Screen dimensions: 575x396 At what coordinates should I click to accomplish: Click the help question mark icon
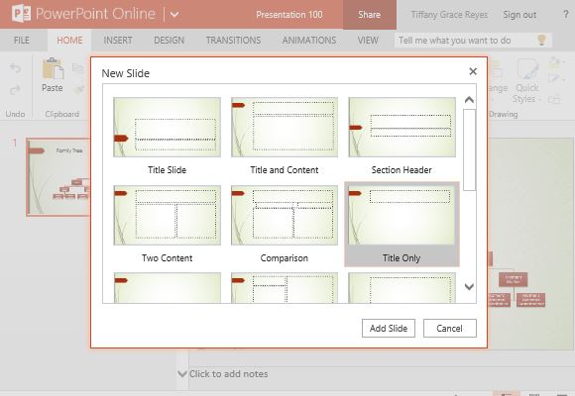pyautogui.click(x=565, y=14)
